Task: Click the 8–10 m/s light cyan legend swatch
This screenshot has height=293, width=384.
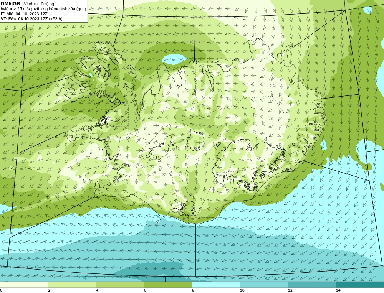Action: pyautogui.click(x=216, y=285)
